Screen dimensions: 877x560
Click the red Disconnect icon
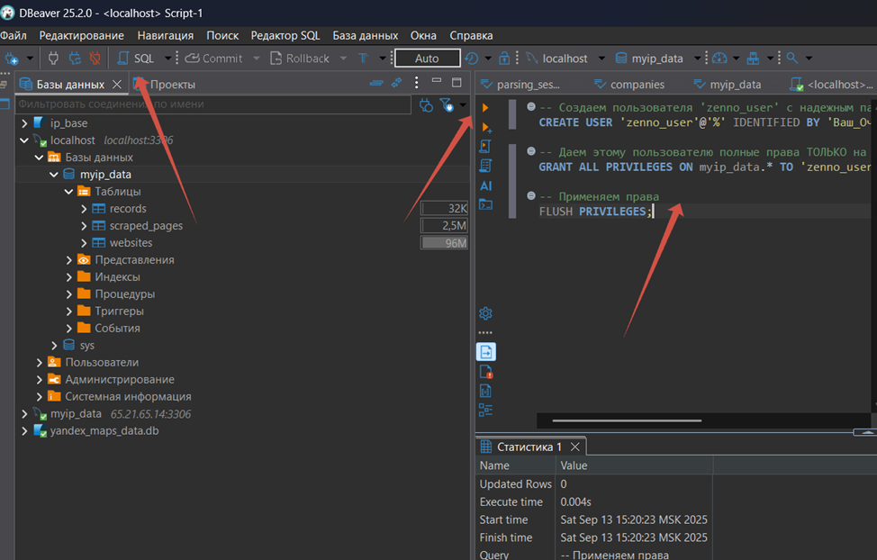[x=95, y=59]
